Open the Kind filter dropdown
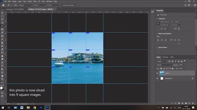 click(x=162, y=61)
